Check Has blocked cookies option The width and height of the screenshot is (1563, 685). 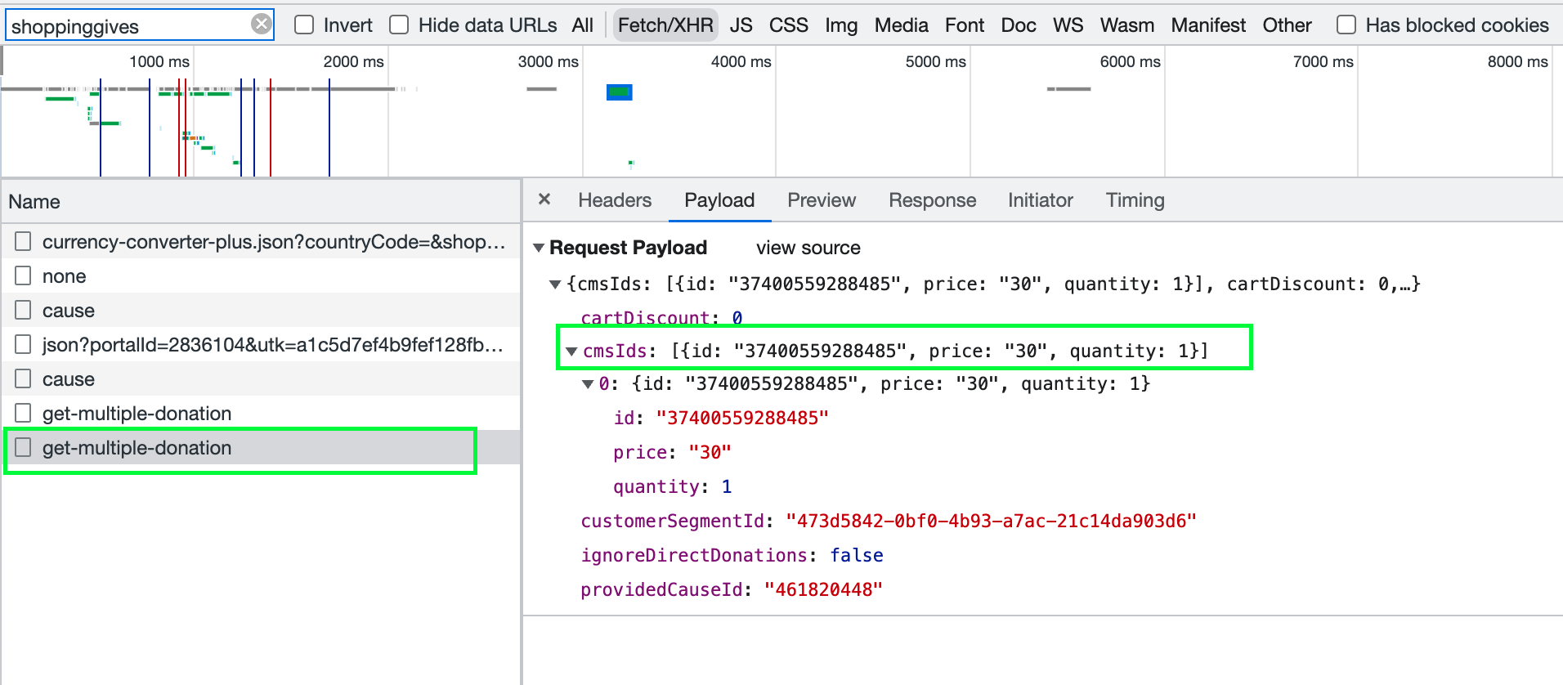coord(1346,25)
